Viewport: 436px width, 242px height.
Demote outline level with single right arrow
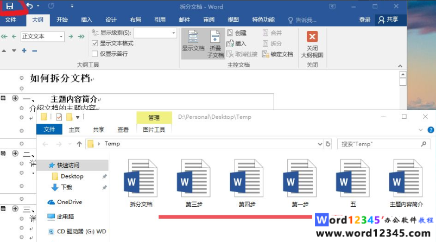[71, 36]
